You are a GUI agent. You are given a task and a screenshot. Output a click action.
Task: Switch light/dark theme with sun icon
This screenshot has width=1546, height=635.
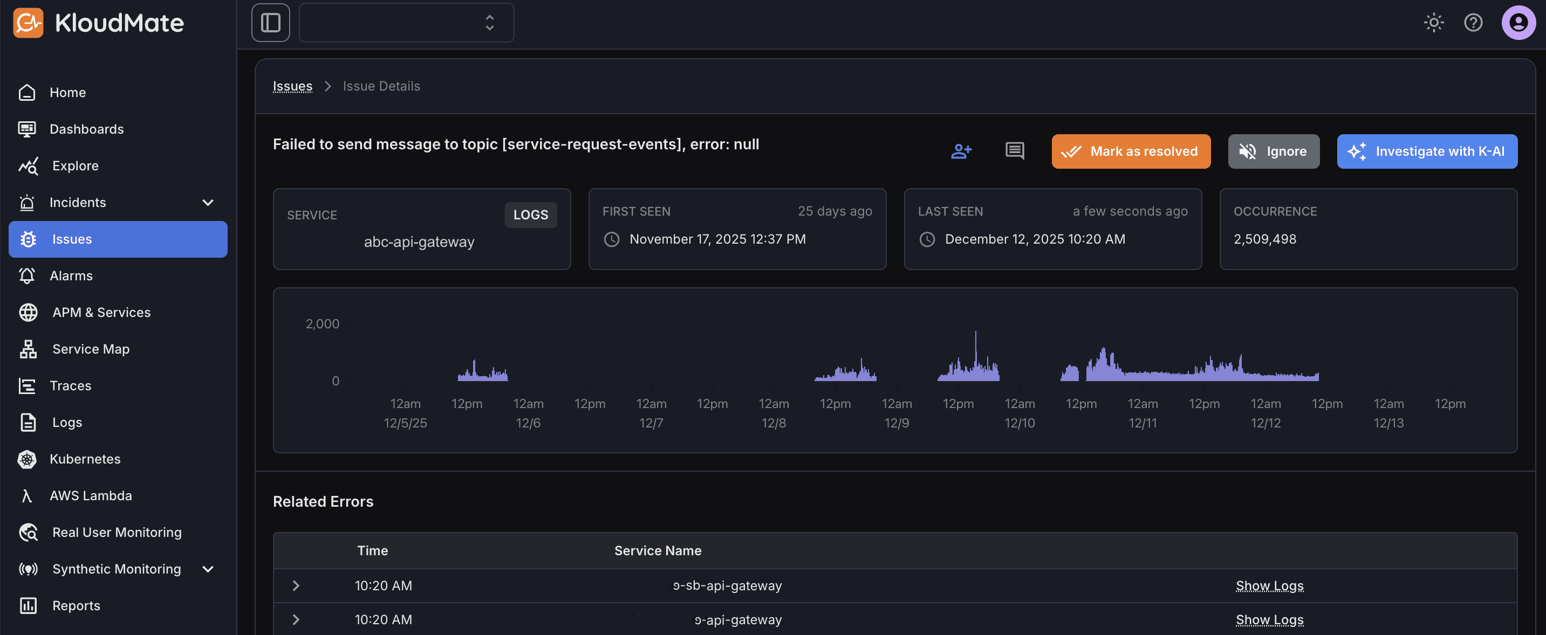pos(1434,23)
